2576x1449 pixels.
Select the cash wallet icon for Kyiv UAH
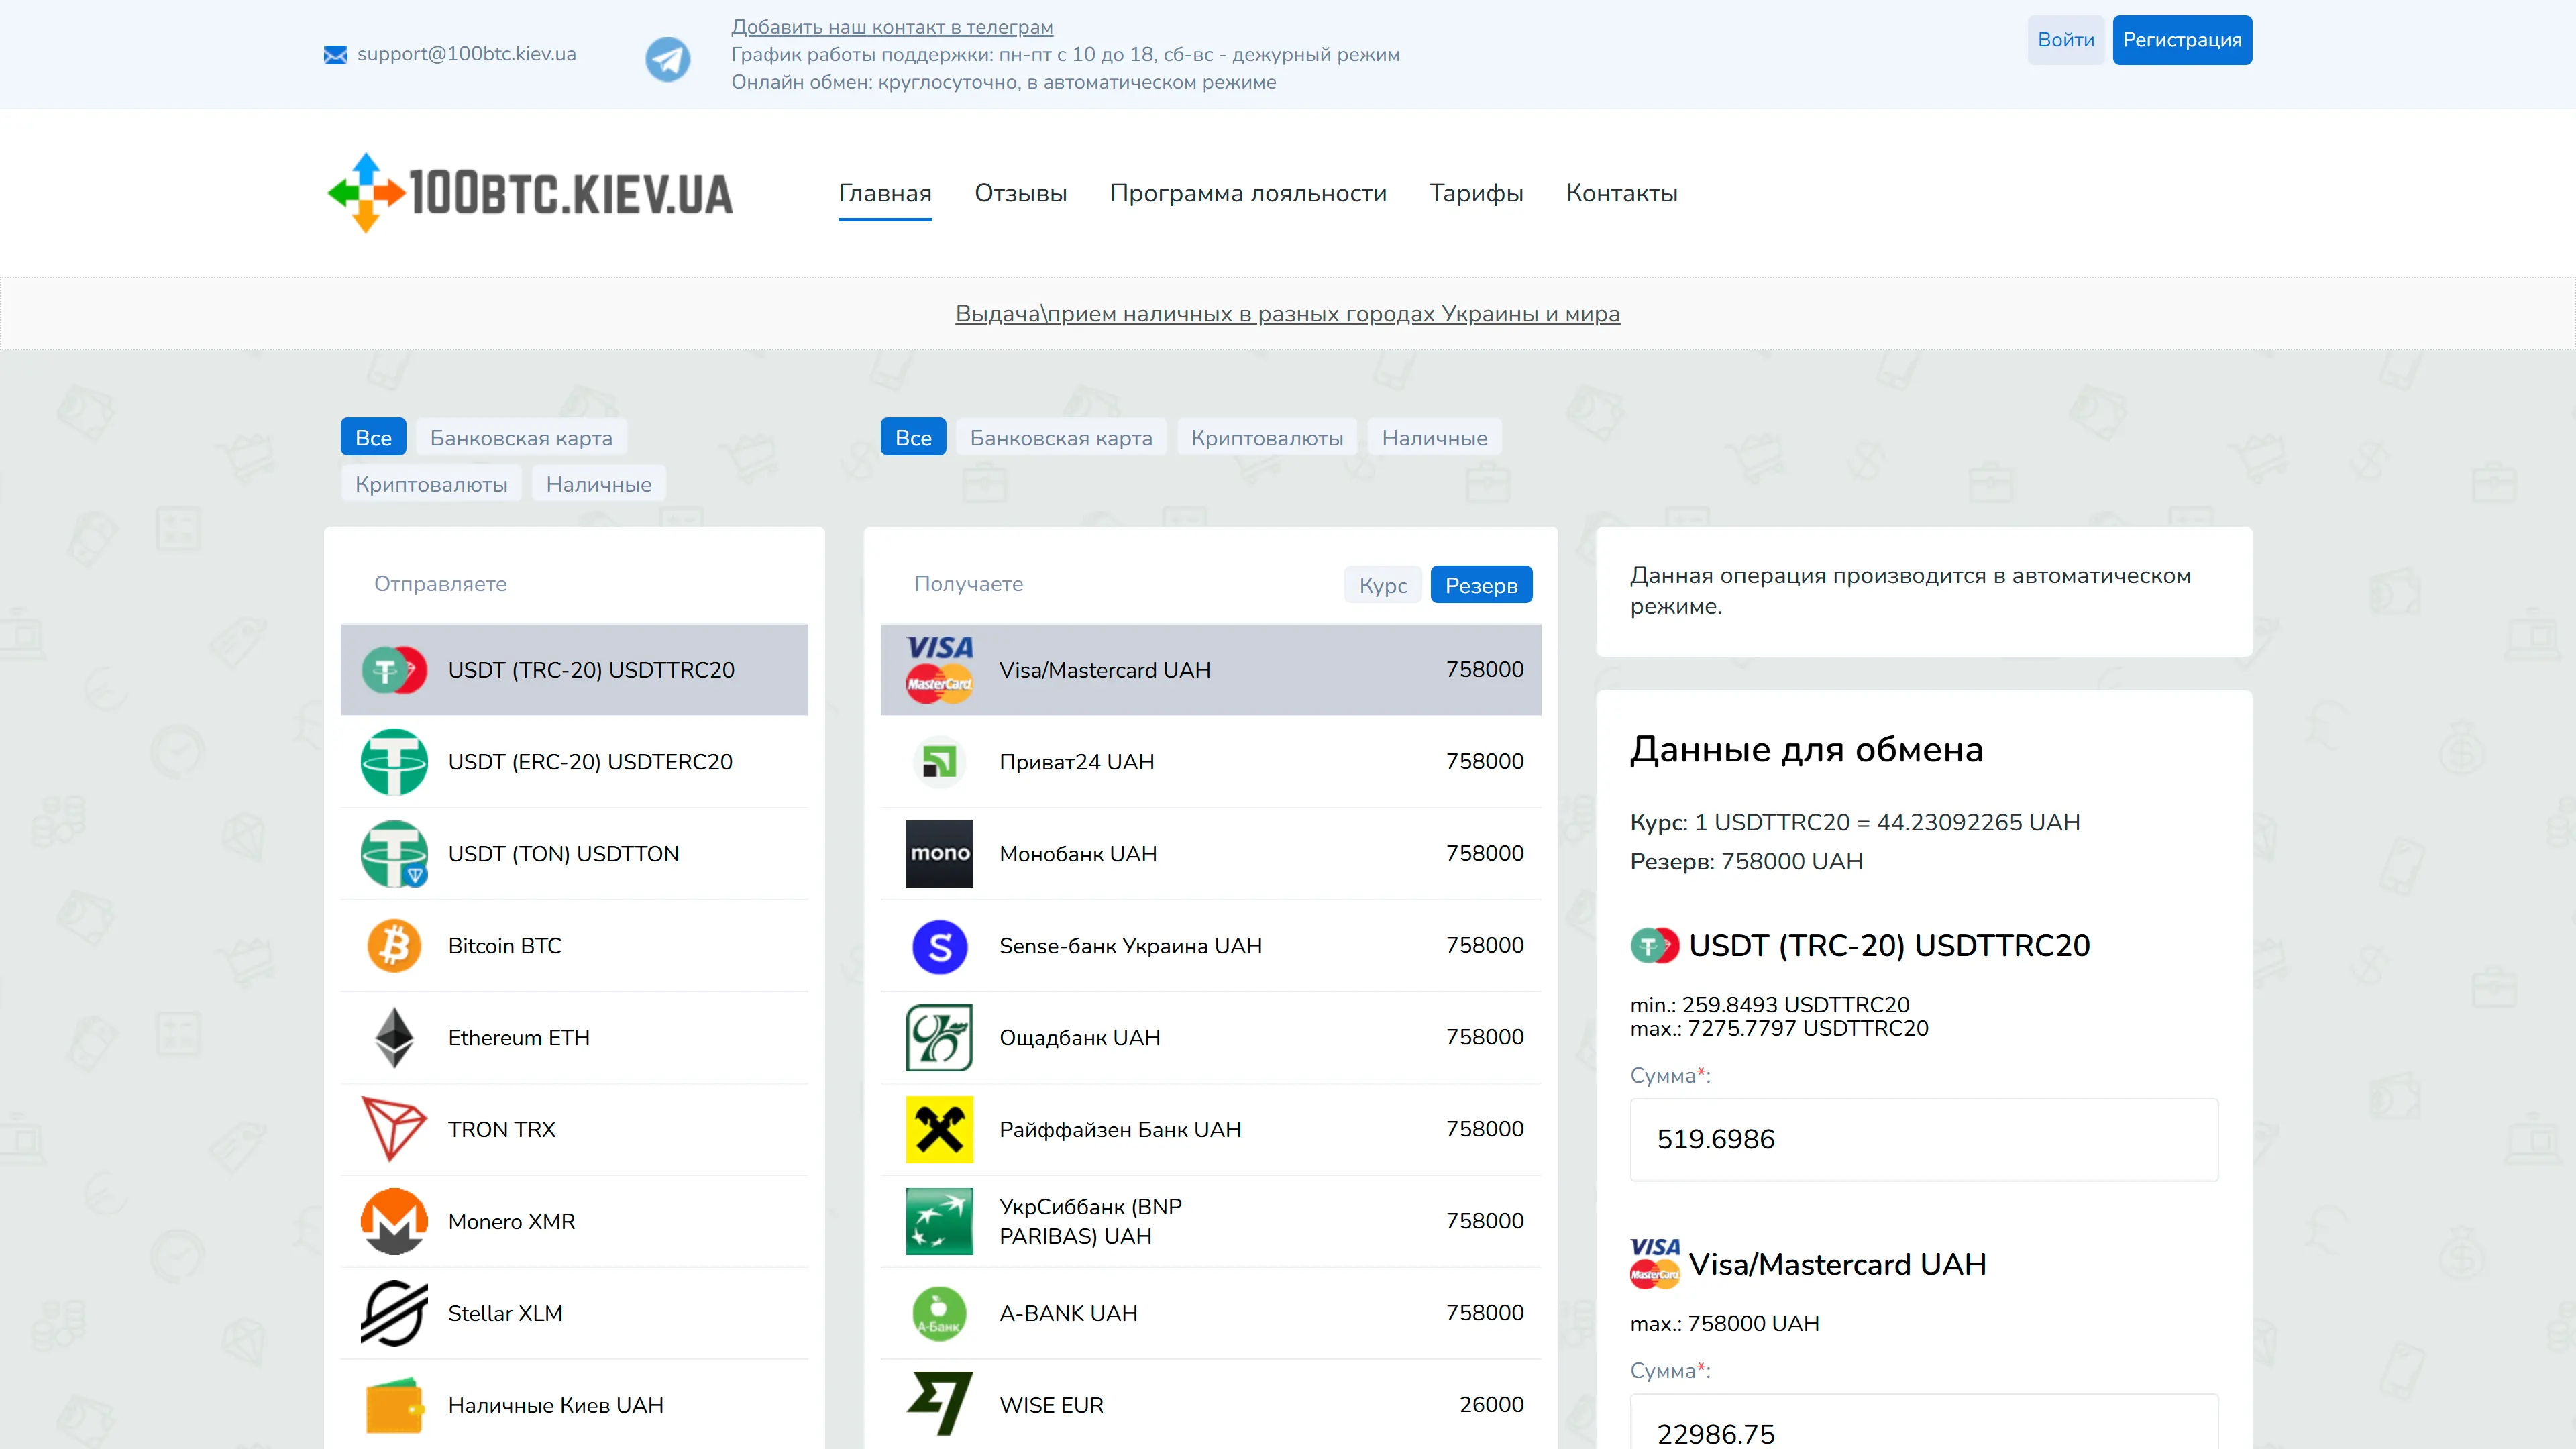tap(394, 1406)
